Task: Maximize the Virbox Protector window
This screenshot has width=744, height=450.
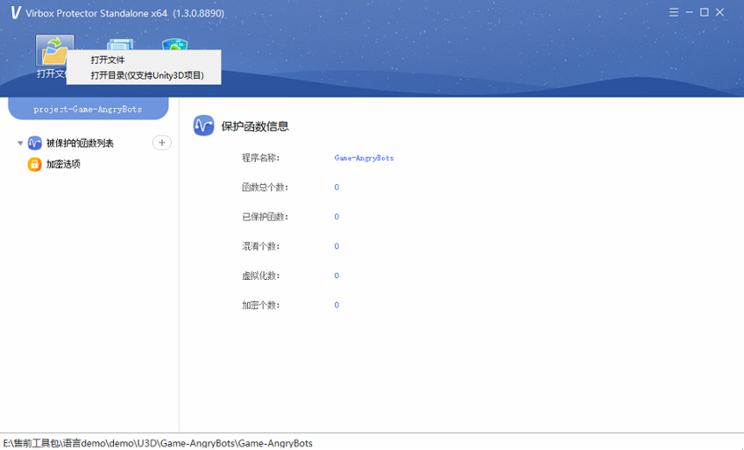Action: click(705, 12)
